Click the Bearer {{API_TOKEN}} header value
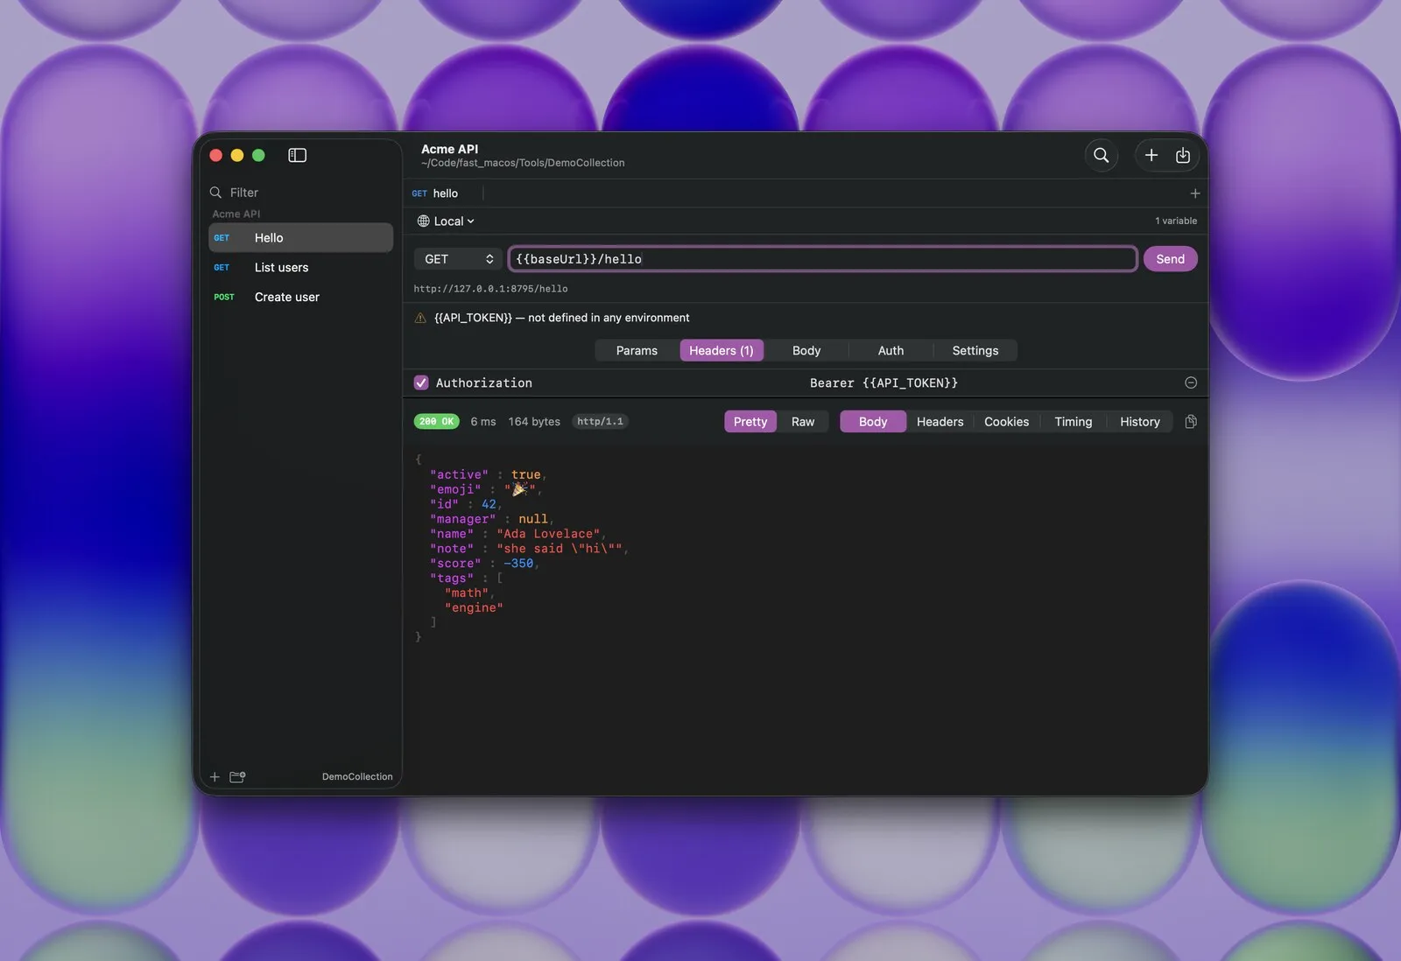Viewport: 1401px width, 961px height. pyautogui.click(x=884, y=383)
